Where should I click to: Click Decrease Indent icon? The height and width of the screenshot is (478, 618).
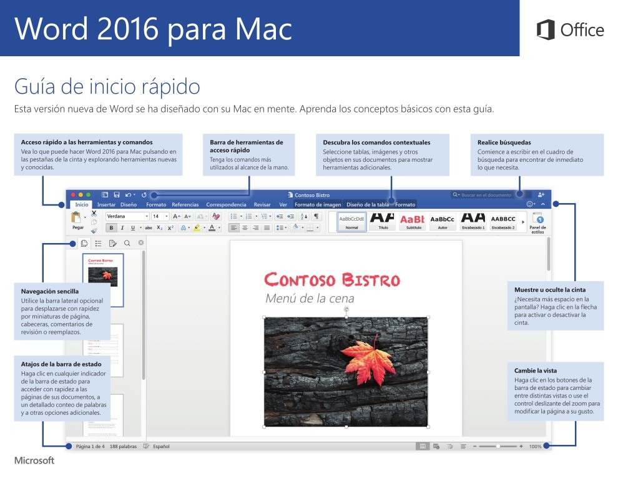(x=280, y=217)
